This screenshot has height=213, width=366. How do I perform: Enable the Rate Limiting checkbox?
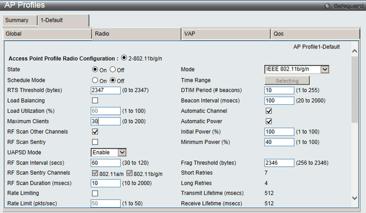click(x=95, y=193)
